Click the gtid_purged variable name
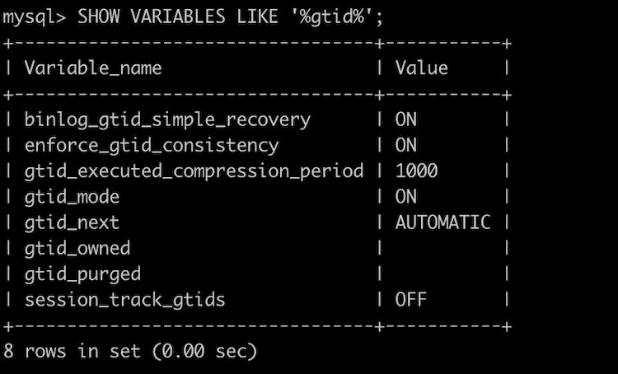Screen dimensions: 618x374 coord(82,273)
